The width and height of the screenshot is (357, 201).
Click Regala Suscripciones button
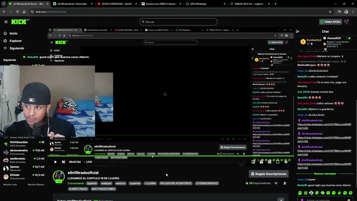(x=269, y=174)
